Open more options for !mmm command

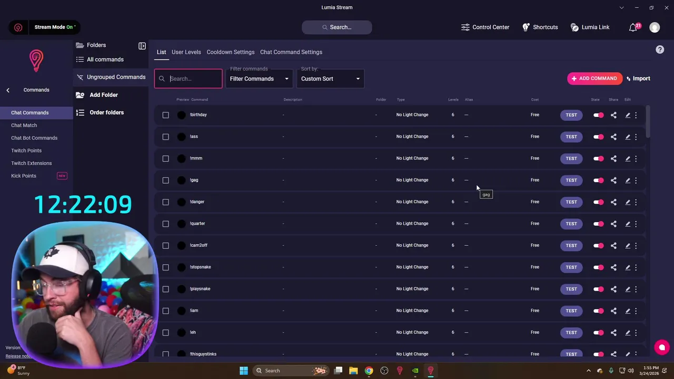tap(636, 158)
